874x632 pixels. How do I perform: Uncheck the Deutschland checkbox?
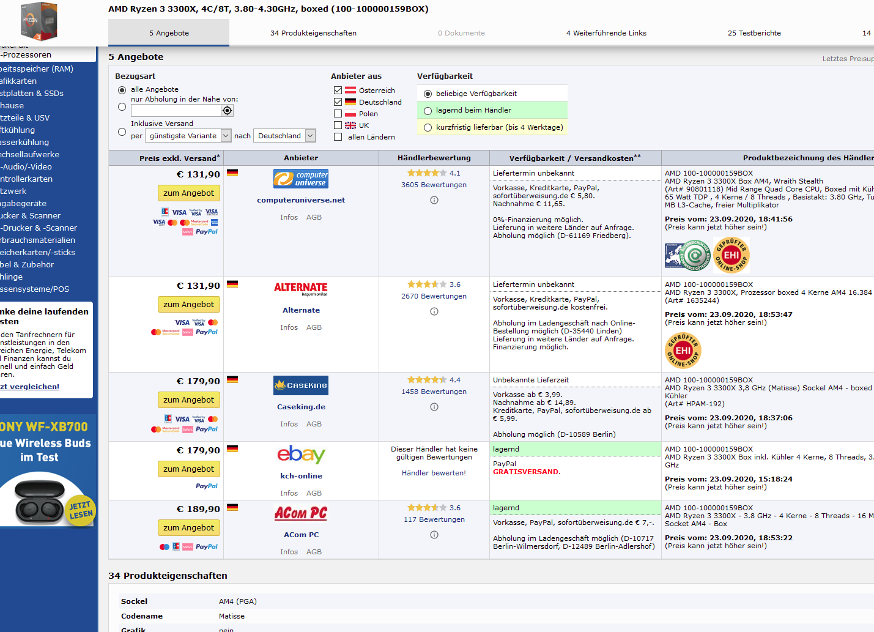click(x=338, y=102)
